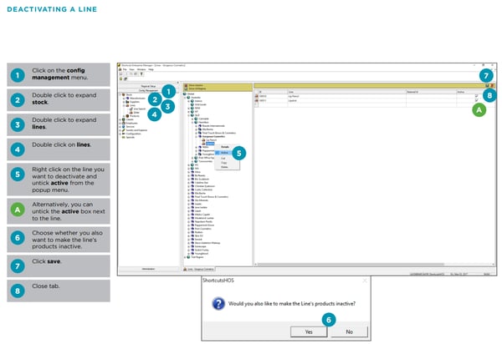502x344 pixels.
Task: Click the Lip Pencil cell in the grid
Action: point(346,96)
